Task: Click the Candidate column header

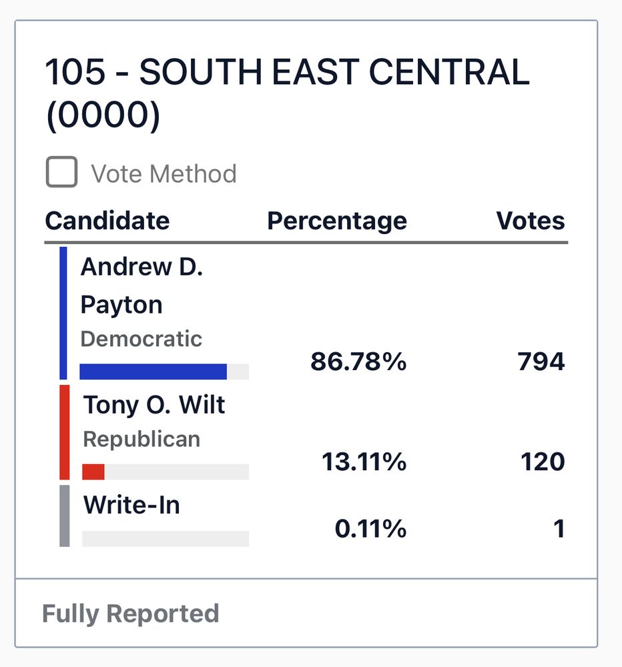Action: [107, 221]
